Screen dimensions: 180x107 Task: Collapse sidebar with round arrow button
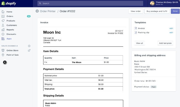[5, 62]
